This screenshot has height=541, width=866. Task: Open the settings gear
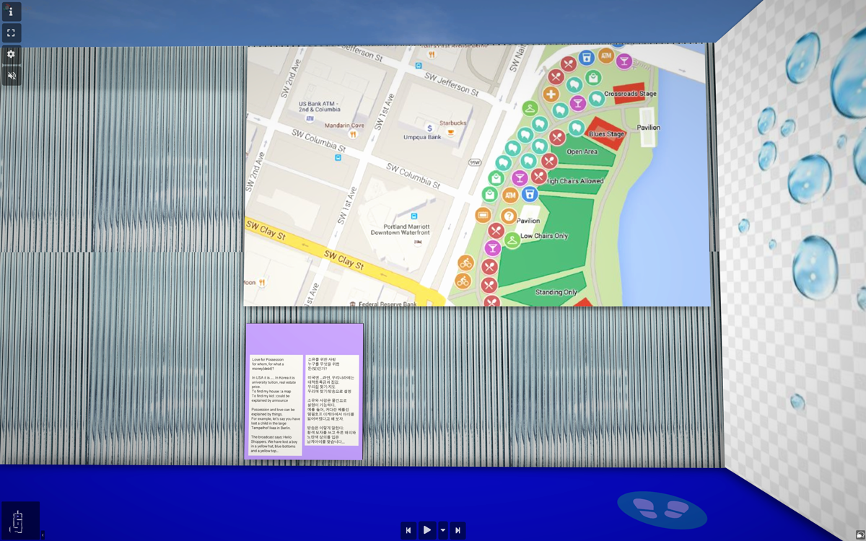click(x=12, y=54)
